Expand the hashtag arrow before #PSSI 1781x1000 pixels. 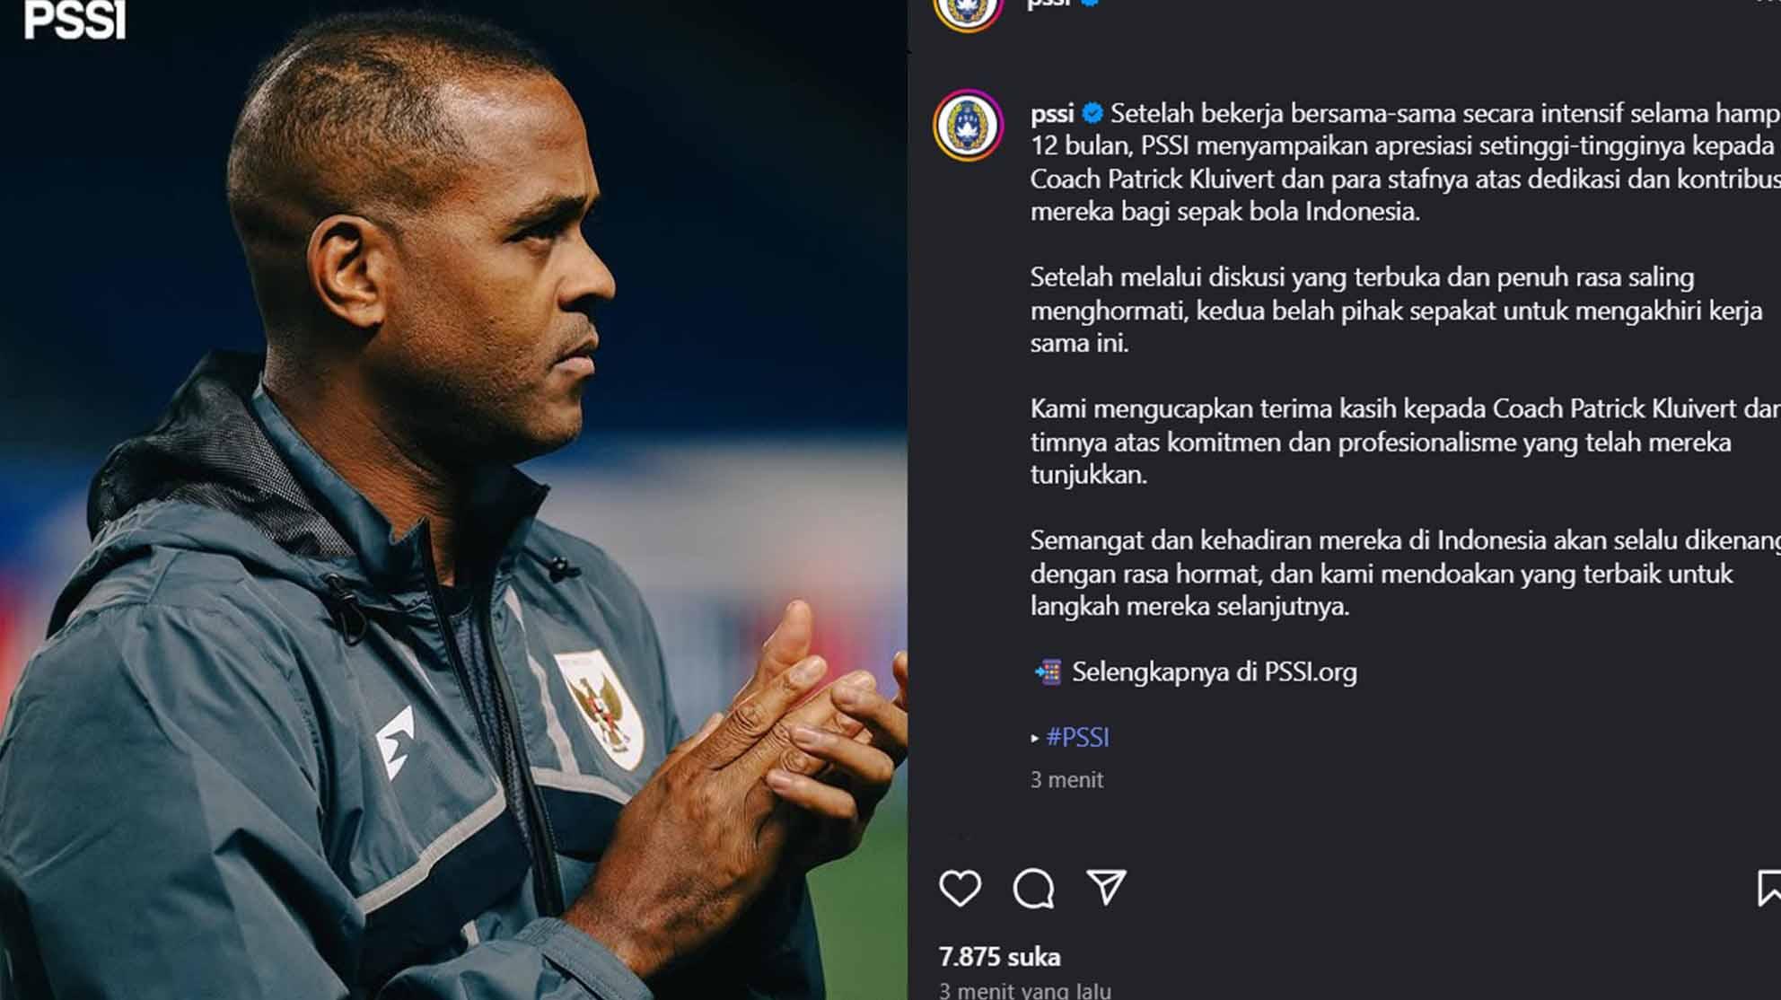point(1035,738)
